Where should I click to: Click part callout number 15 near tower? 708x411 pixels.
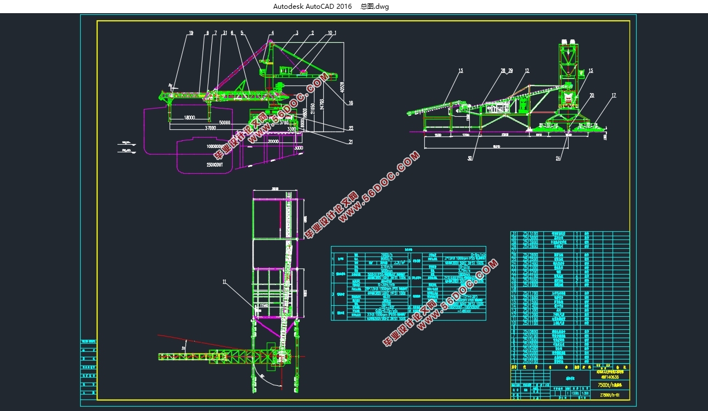click(x=591, y=71)
